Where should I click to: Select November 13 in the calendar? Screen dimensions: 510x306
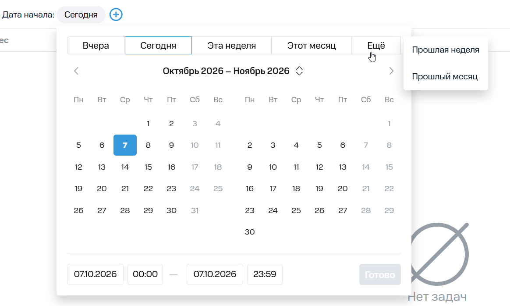pos(343,167)
